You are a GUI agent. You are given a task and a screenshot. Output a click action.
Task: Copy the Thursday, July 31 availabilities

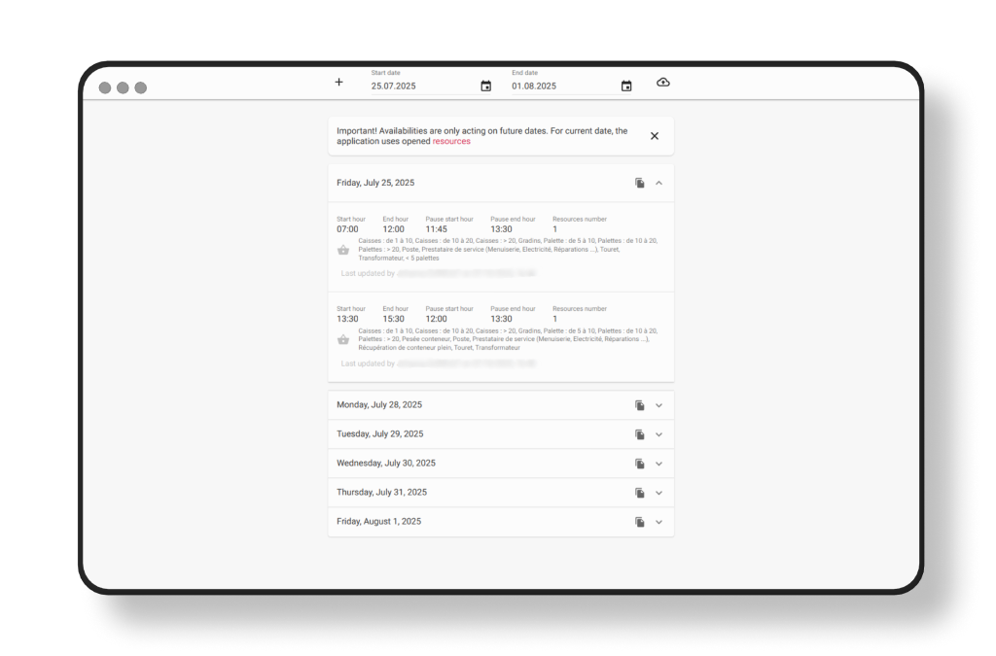(x=640, y=493)
